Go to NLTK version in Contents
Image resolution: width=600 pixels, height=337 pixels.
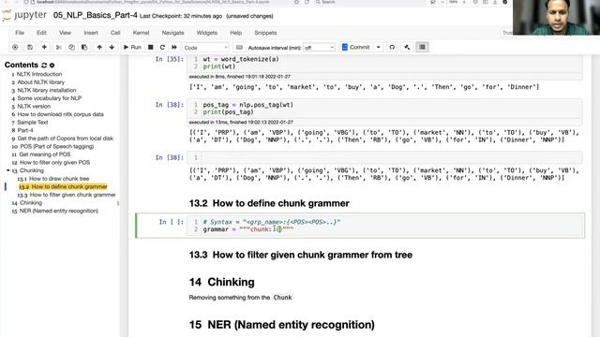click(34, 106)
